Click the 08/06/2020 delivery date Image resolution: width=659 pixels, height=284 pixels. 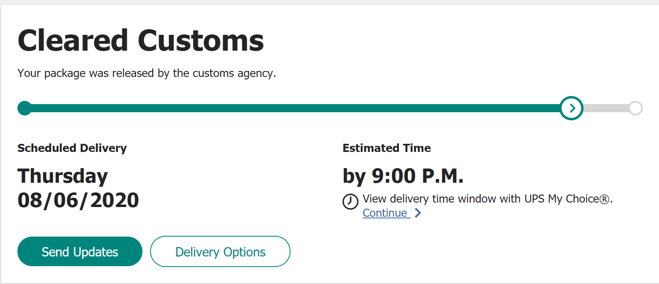[78, 201]
